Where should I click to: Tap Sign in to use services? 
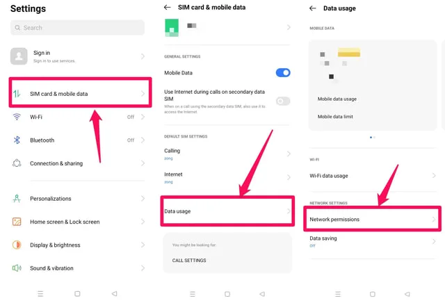pyautogui.click(x=54, y=60)
